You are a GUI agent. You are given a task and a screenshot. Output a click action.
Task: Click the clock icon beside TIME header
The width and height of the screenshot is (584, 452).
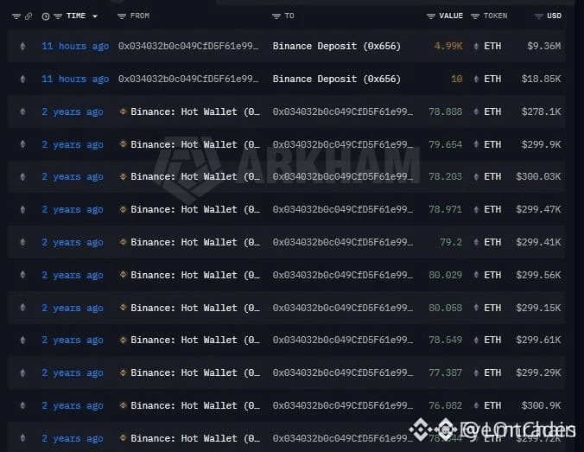click(x=46, y=16)
